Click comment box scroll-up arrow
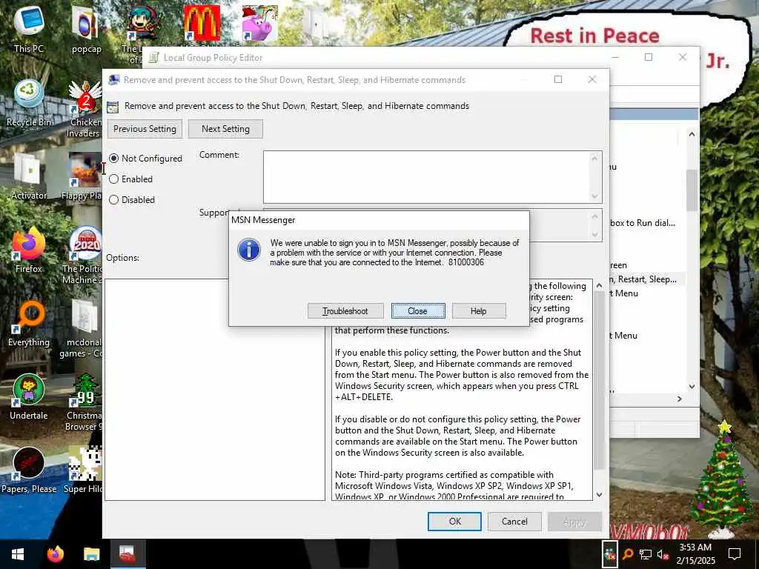Viewport: 759px width, 569px height. [x=595, y=158]
